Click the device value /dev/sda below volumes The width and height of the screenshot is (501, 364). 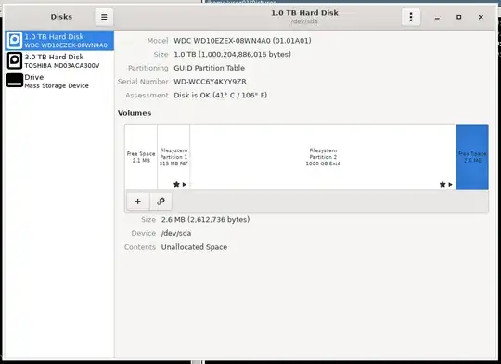coord(176,233)
